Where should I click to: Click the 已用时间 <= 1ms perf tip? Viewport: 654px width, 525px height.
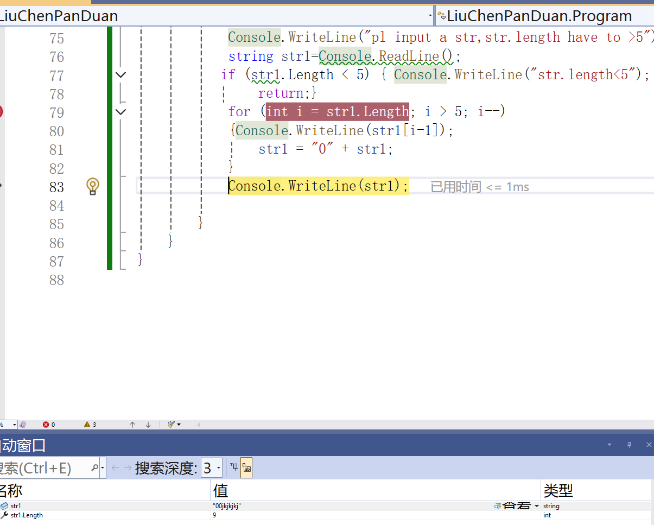pyautogui.click(x=480, y=187)
